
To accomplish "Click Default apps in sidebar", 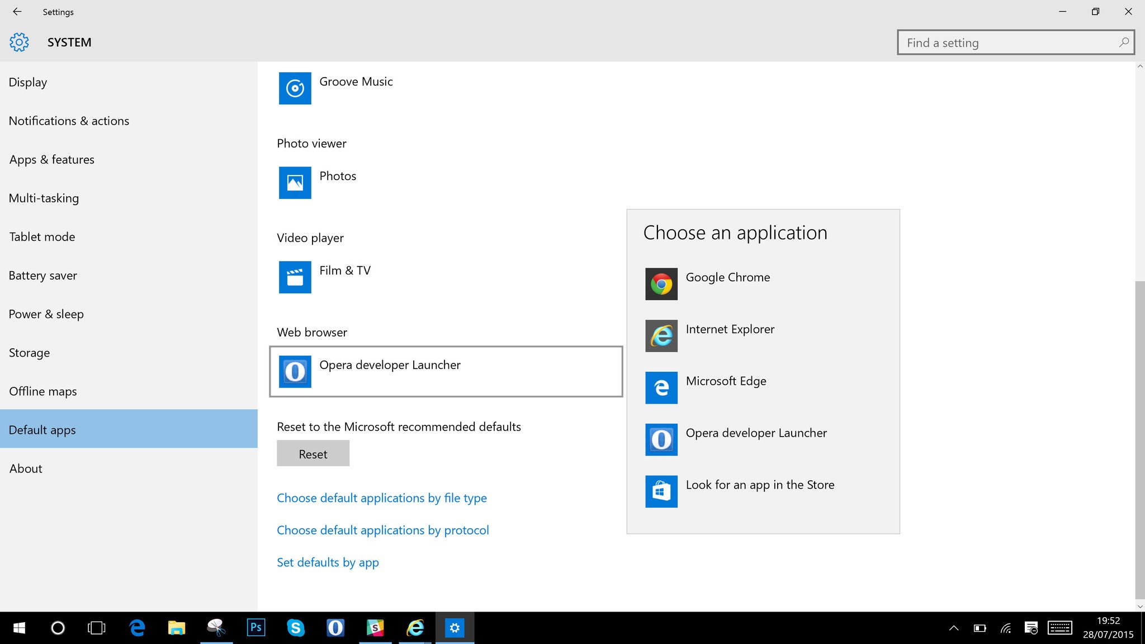I will 42,429.
